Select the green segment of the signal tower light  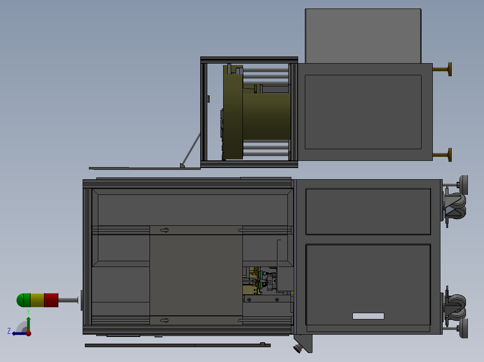[x=23, y=300]
